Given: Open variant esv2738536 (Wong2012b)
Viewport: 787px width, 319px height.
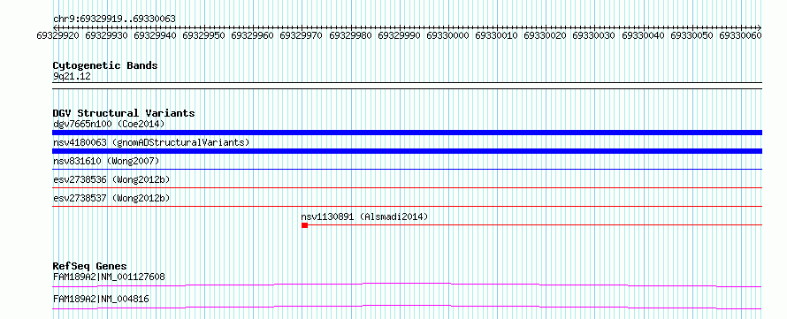Looking at the screenshot, I should [x=111, y=179].
